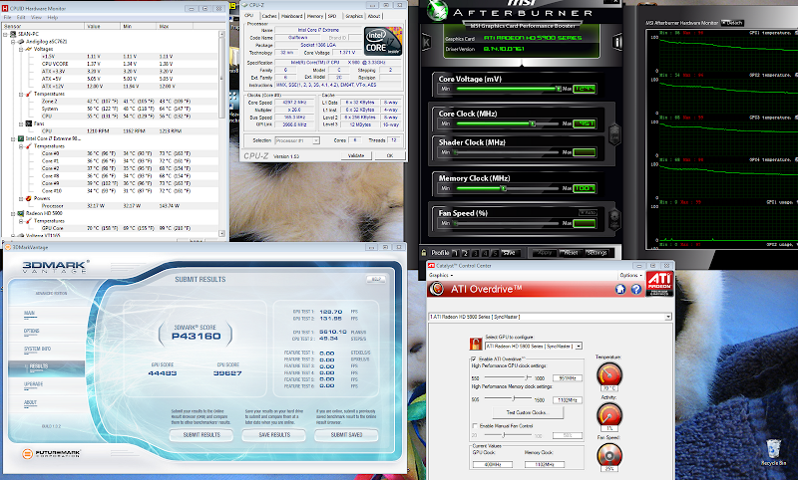Open the File menu in Hardware Monitor
The width and height of the screenshot is (798, 480).
tap(8, 17)
